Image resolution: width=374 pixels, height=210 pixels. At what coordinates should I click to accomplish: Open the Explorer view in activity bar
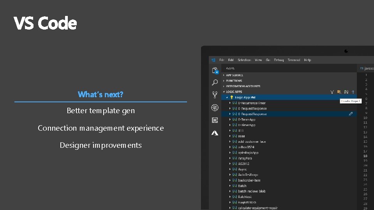coord(215,70)
